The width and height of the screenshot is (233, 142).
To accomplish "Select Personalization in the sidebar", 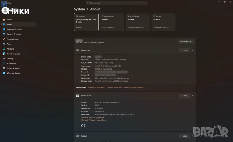I will coord(13,39).
